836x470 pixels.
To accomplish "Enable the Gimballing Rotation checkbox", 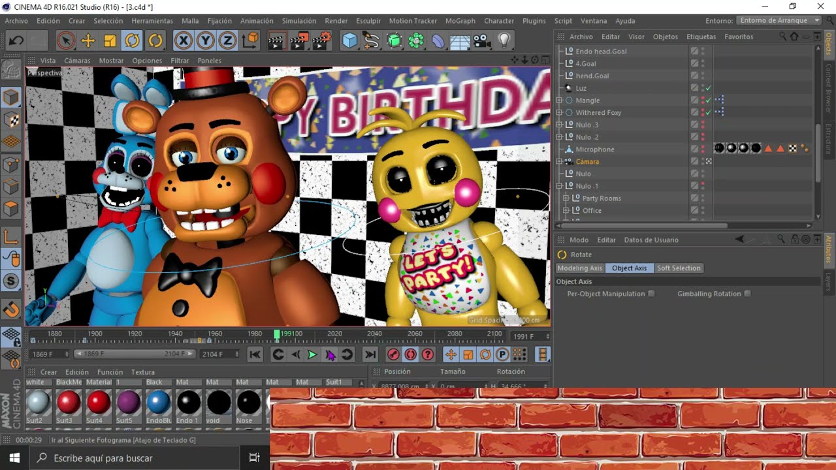I will click(747, 294).
